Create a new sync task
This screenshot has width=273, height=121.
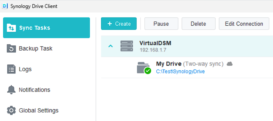click(x=119, y=24)
